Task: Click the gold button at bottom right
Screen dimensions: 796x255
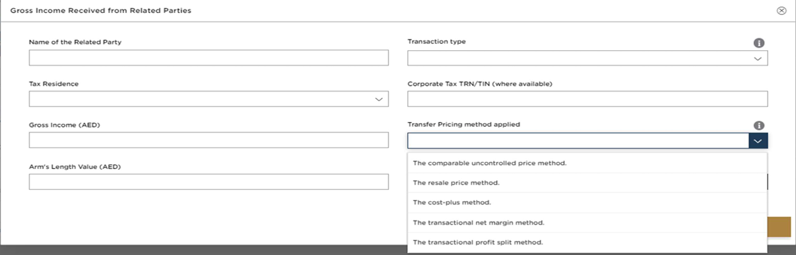Action: pos(779,227)
